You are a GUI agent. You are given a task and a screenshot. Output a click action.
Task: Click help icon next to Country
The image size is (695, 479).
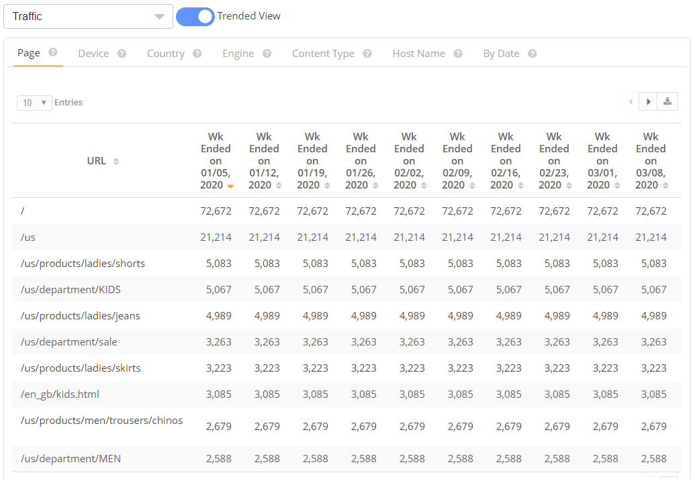197,54
